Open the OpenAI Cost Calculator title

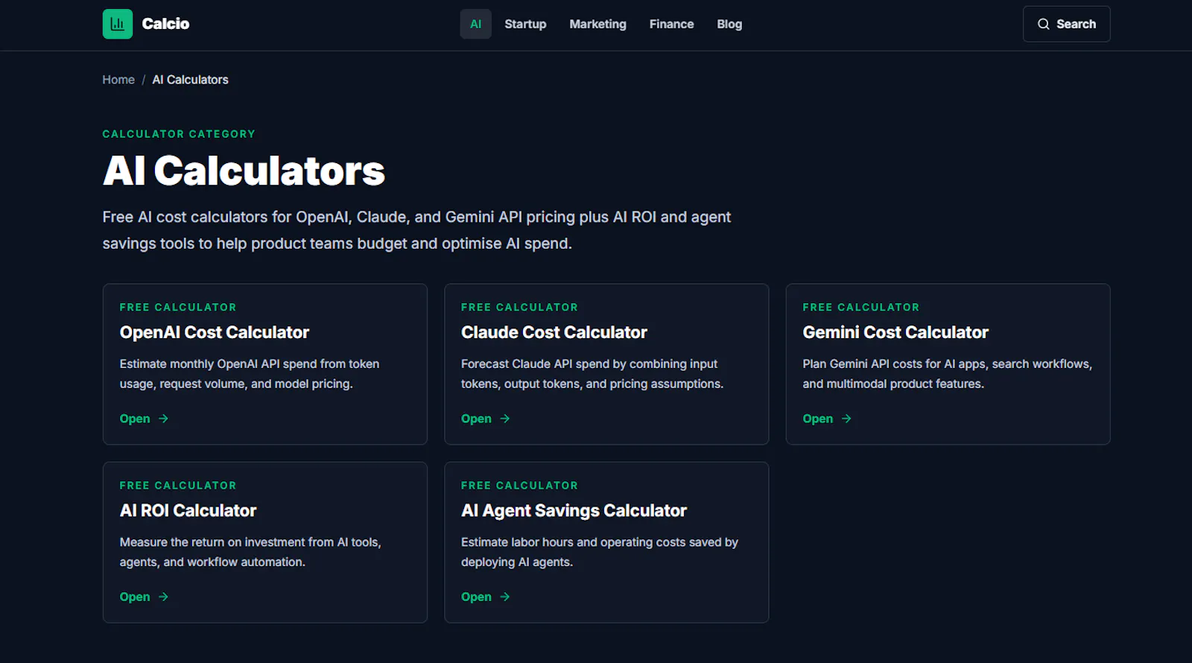coord(215,332)
